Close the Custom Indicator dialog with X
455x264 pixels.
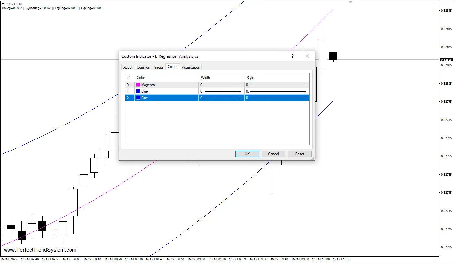307,56
